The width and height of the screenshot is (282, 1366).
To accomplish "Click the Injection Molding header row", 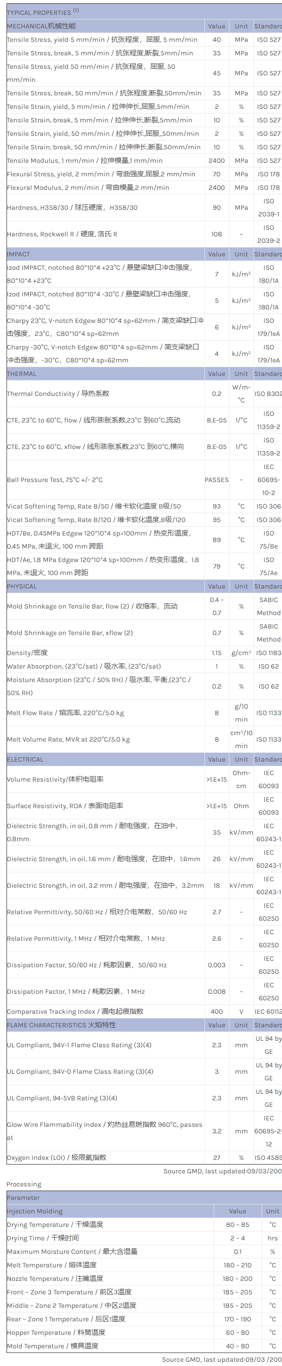I will [35, 1211].
